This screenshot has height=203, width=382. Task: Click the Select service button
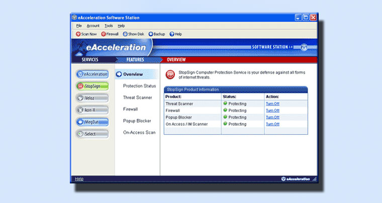[92, 134]
